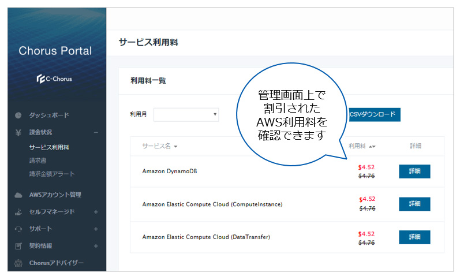Click the self-managed hand icon
460x276 pixels.
tap(18, 212)
